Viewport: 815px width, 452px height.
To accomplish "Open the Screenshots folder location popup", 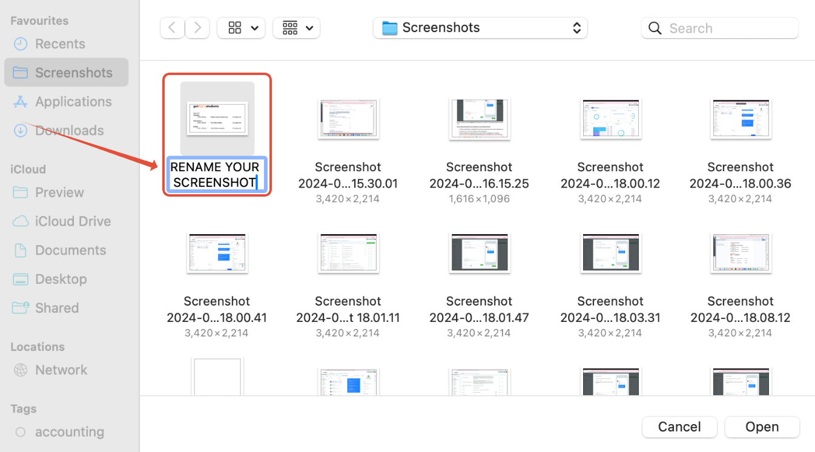I will click(480, 28).
